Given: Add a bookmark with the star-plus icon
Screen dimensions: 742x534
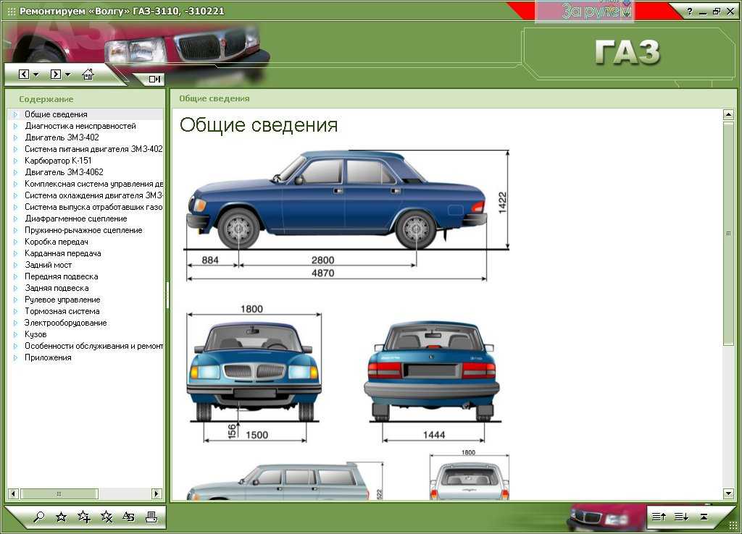Looking at the screenshot, I should [84, 517].
